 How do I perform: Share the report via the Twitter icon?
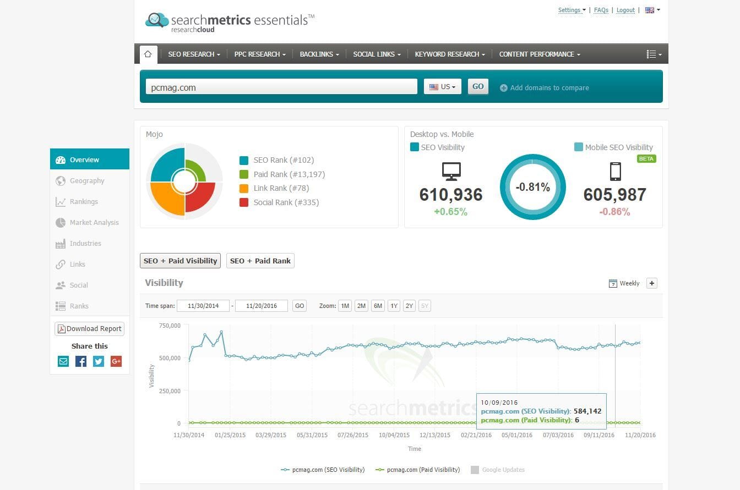(98, 361)
